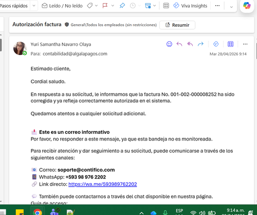Click the date Mar 28/04/2026 9:14
The width and height of the screenshot is (257, 215).
[x=228, y=54]
